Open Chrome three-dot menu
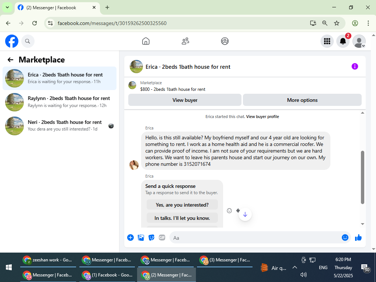 pyautogui.click(x=368, y=23)
